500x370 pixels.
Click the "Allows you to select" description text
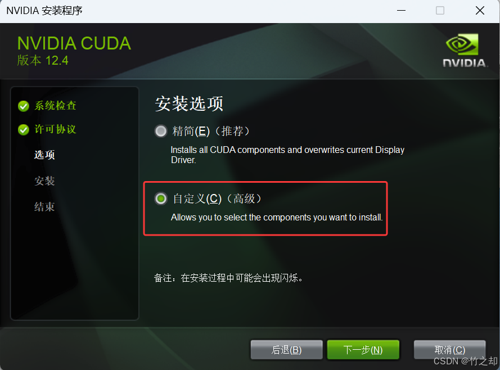coord(277,218)
